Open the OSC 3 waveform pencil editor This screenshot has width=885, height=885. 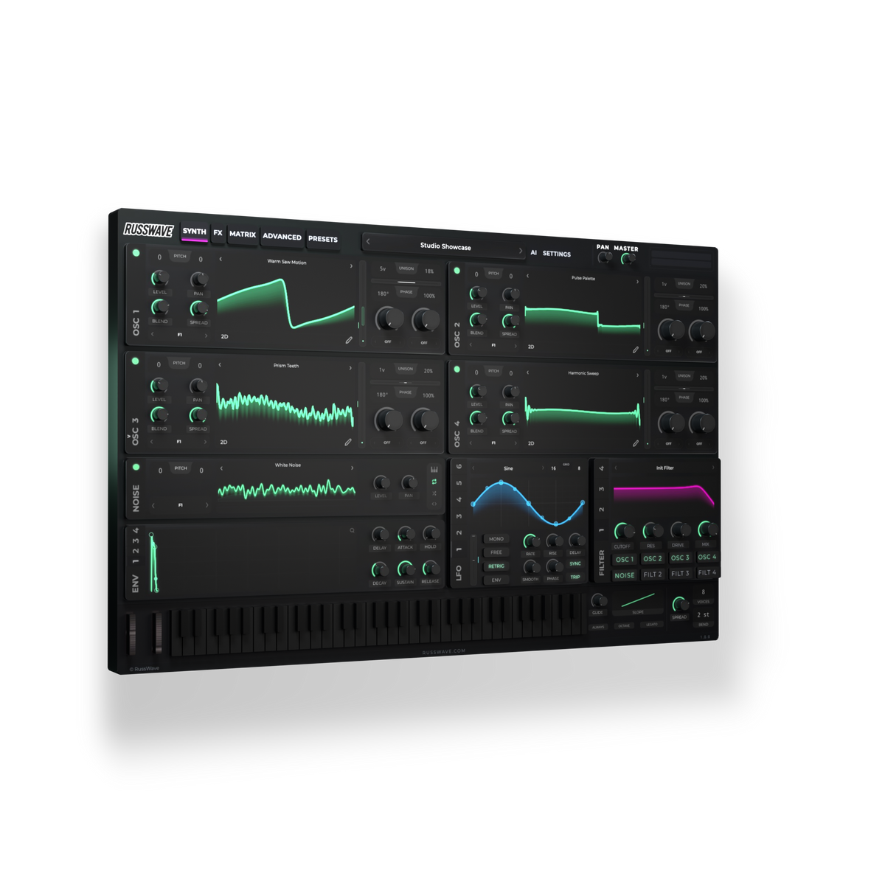click(x=348, y=442)
